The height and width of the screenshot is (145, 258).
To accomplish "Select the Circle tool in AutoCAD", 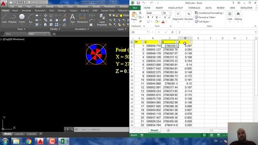I will click(22, 18).
